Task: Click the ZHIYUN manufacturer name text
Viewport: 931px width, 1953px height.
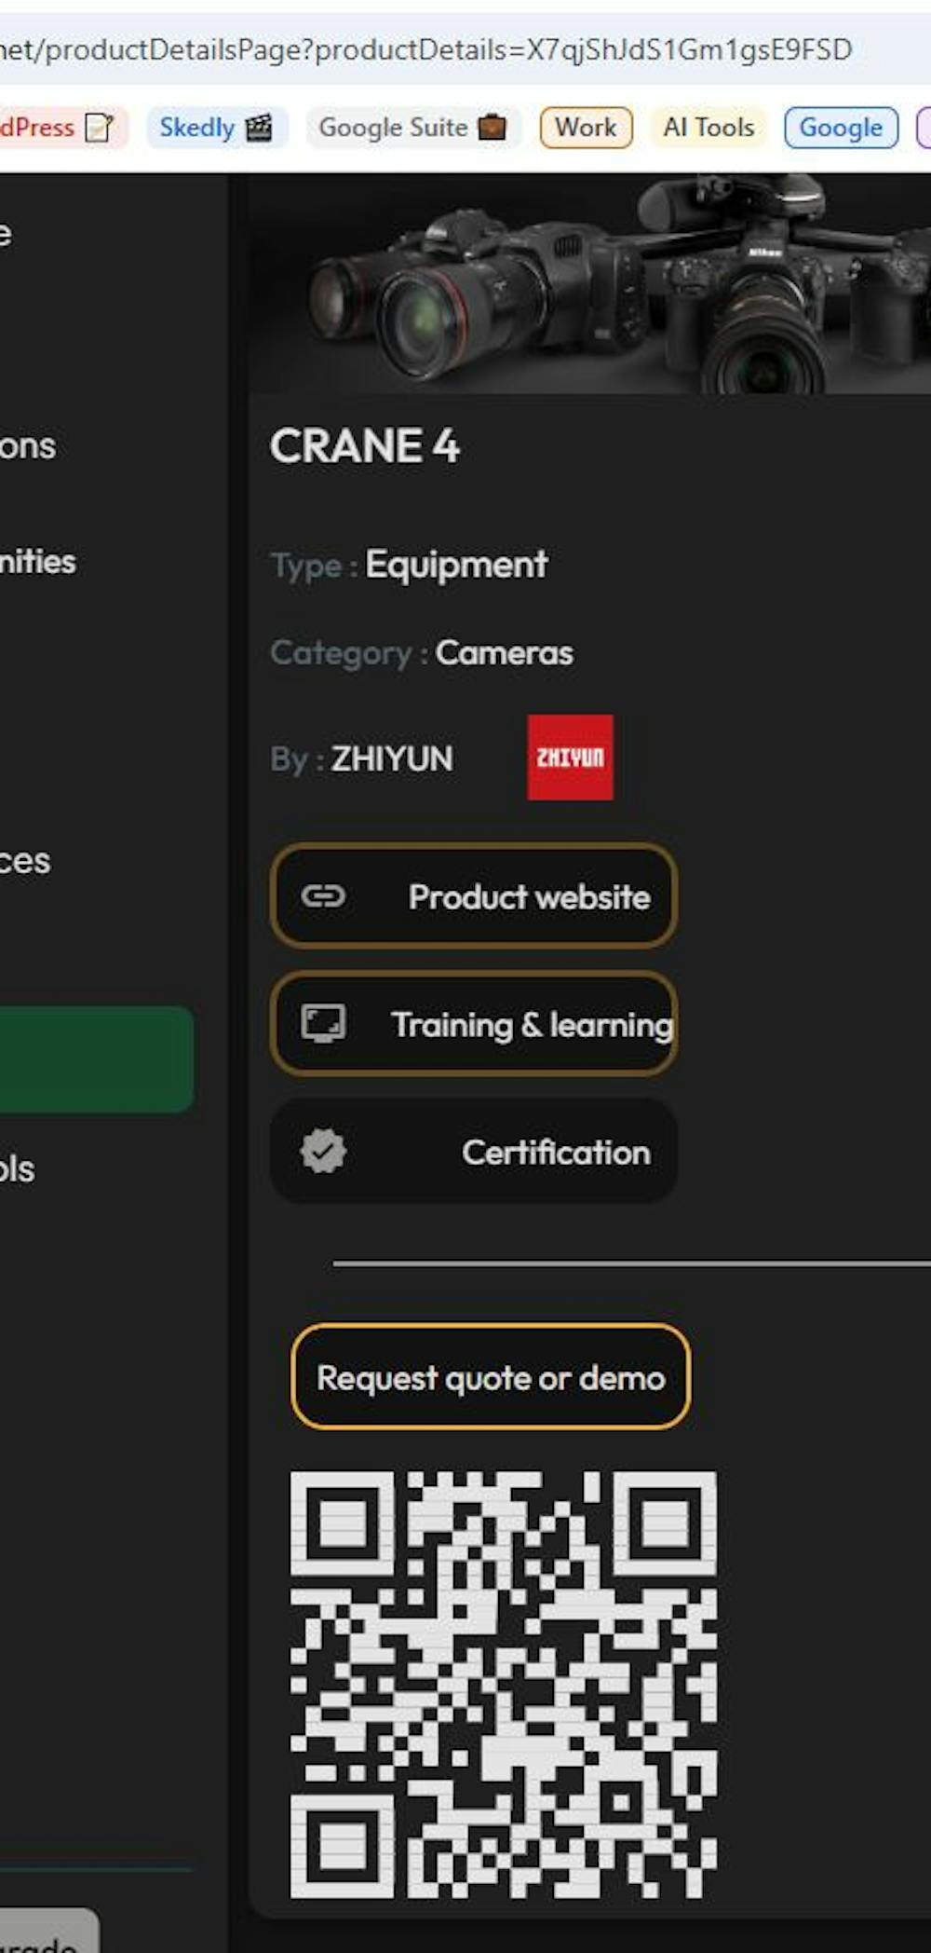Action: tap(392, 759)
